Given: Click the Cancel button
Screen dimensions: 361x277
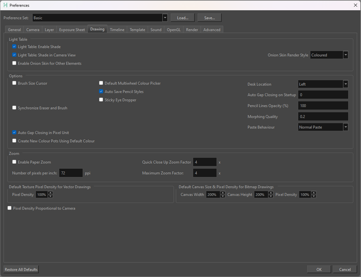Looking at the screenshot, I should (x=345, y=269).
